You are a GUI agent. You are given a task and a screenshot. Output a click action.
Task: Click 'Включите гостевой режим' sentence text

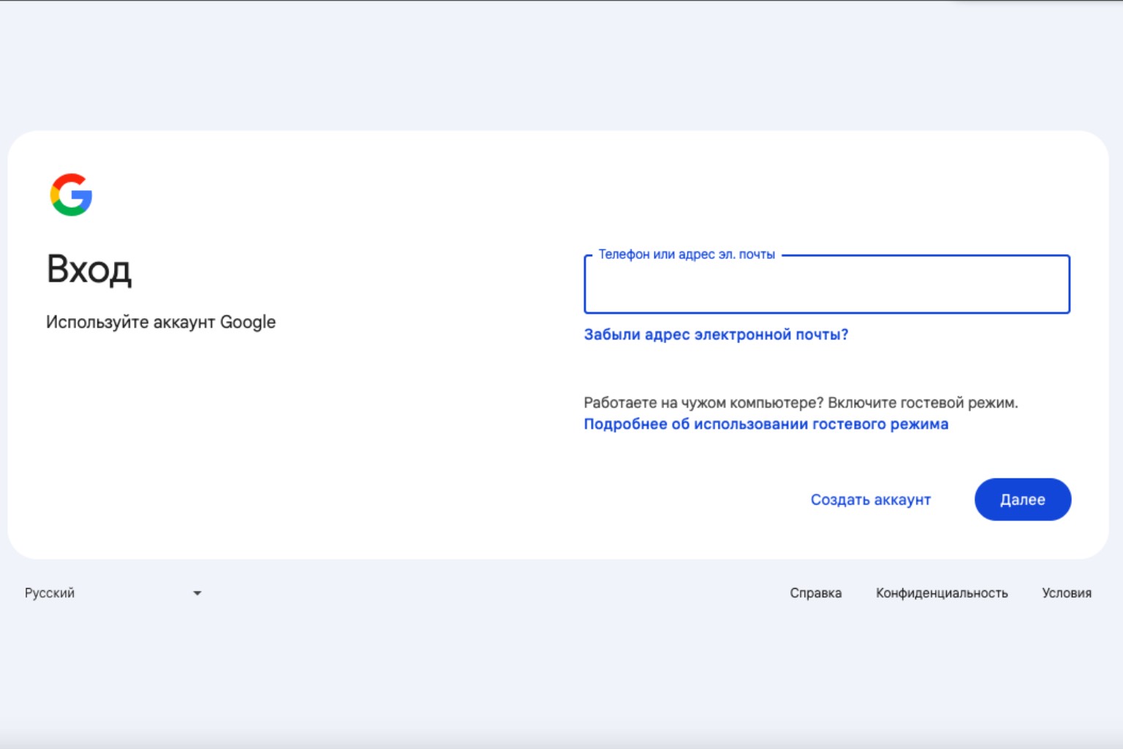pyautogui.click(x=923, y=402)
